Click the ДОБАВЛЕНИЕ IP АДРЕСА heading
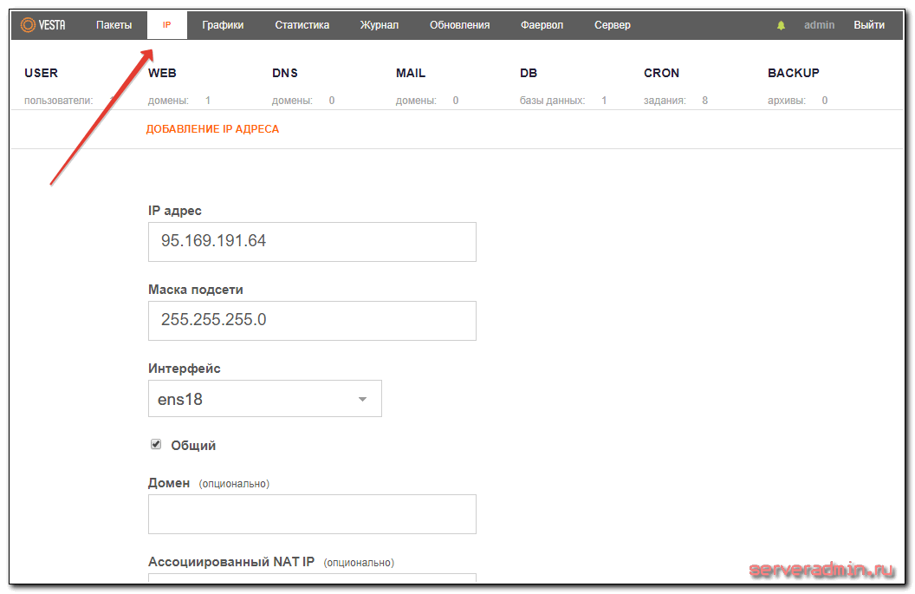This screenshot has width=915, height=594. (x=212, y=129)
